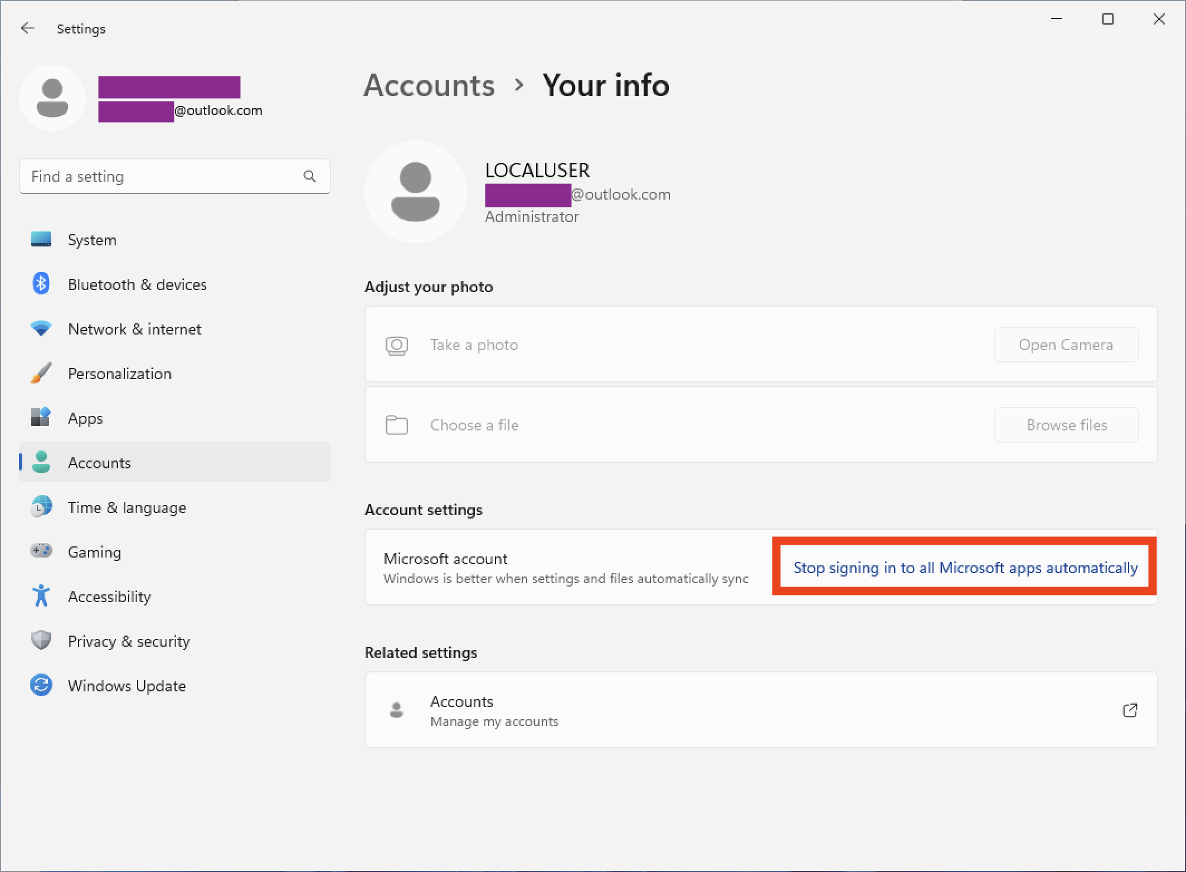Open Apps settings icon
The width and height of the screenshot is (1186, 872).
[x=41, y=418]
